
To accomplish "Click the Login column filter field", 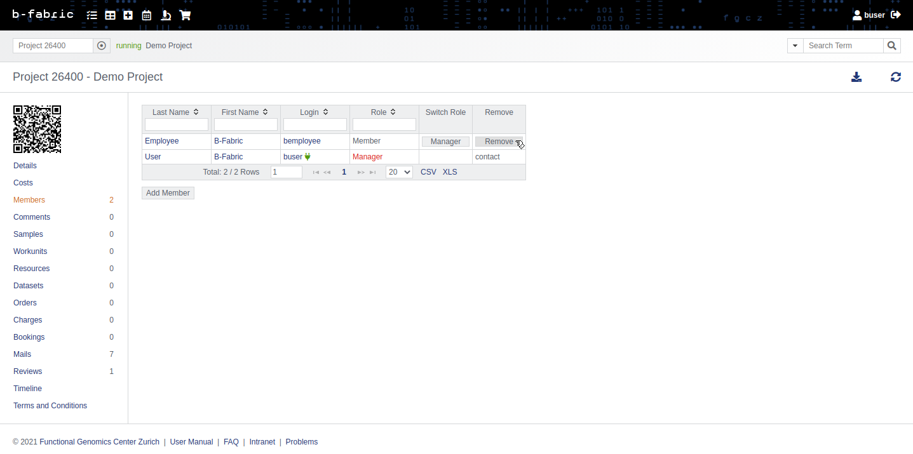I will click(315, 124).
